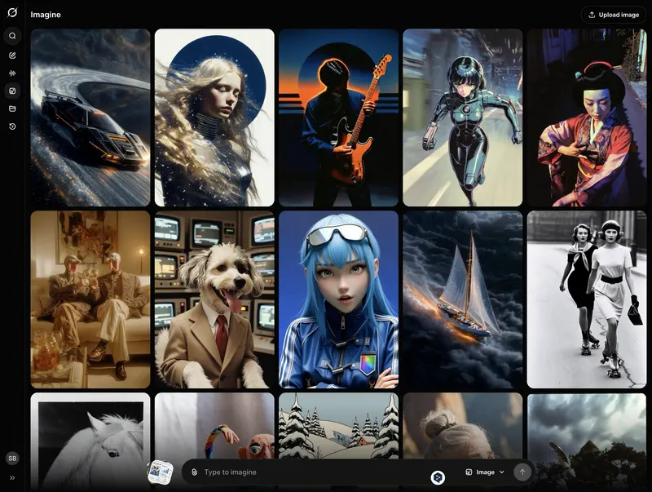This screenshot has height=492, width=652.
Task: Open the dog in suit image
Action: click(x=214, y=299)
